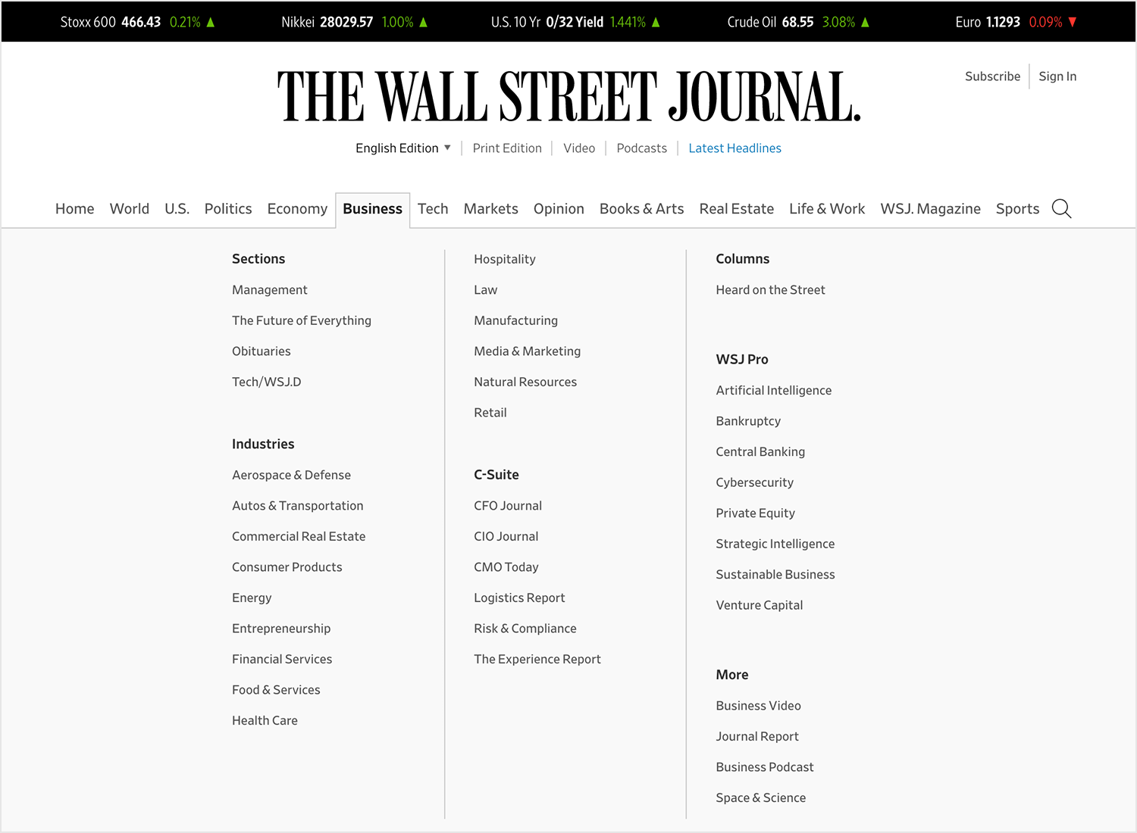Screen dimensions: 1137x833
Task: Select Private Equity
Action: (756, 513)
